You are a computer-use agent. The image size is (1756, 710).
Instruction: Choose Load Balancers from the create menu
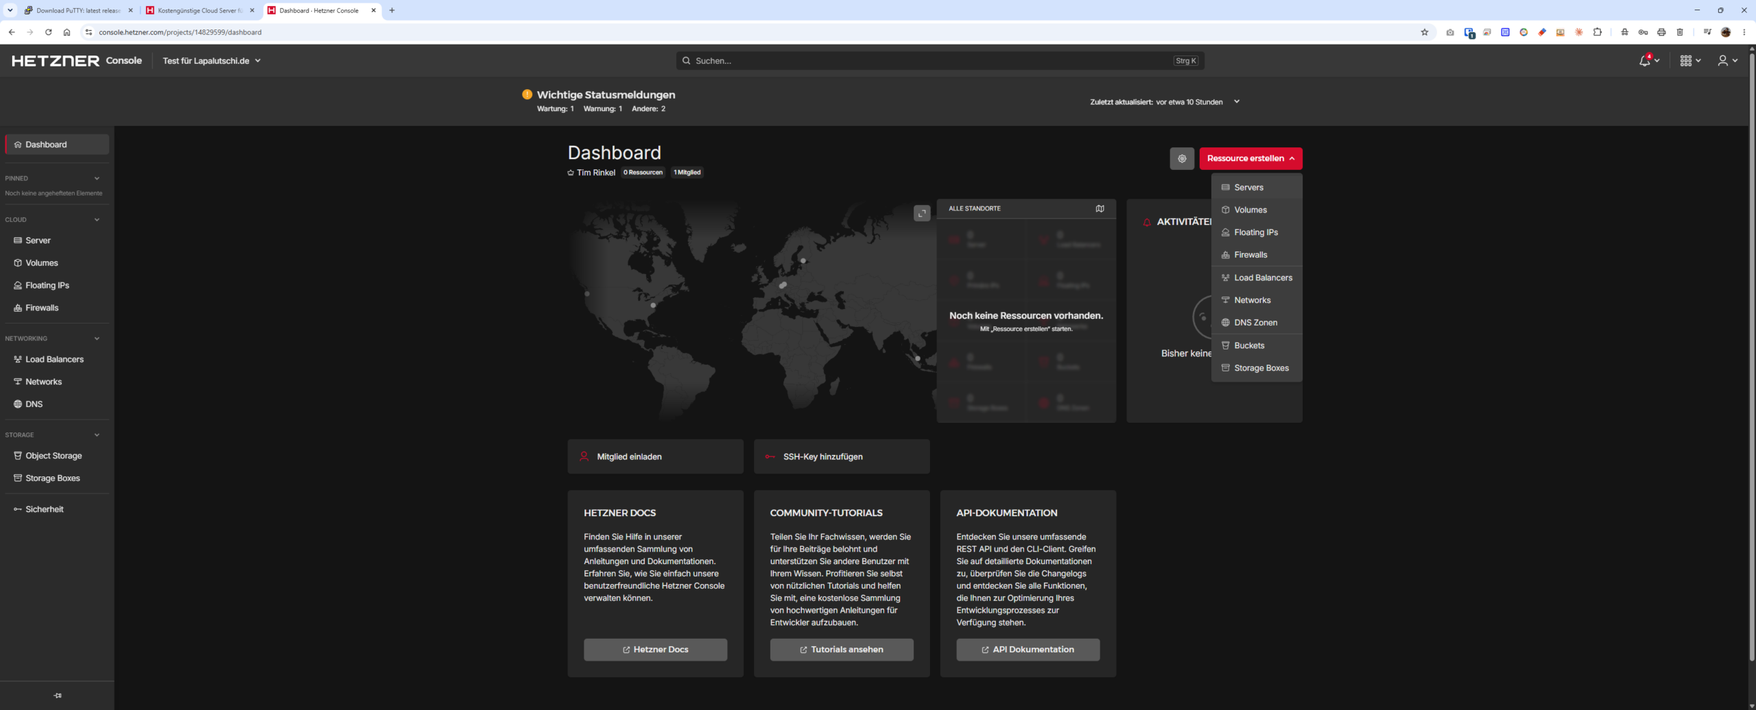[1257, 278]
